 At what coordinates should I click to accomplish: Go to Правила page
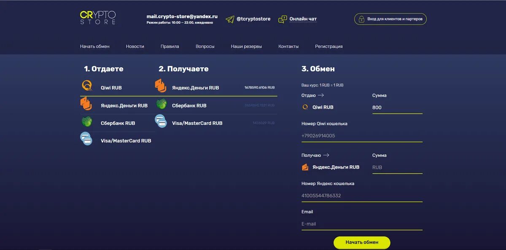[170, 46]
